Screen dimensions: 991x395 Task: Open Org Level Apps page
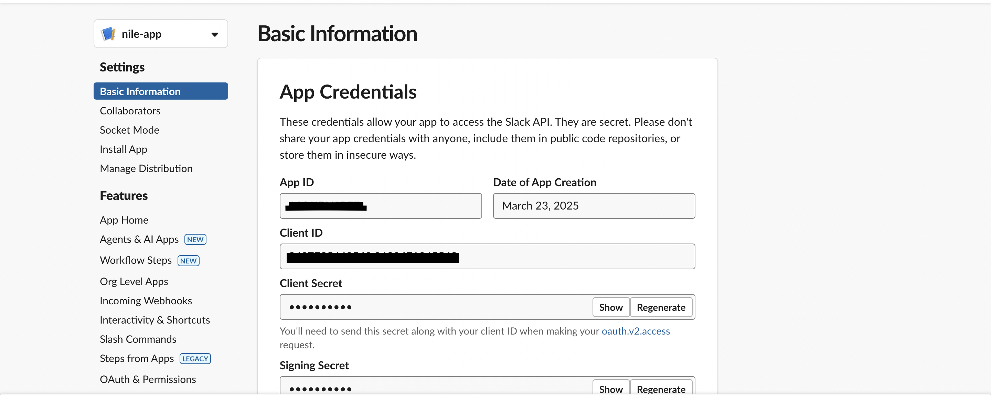click(134, 281)
